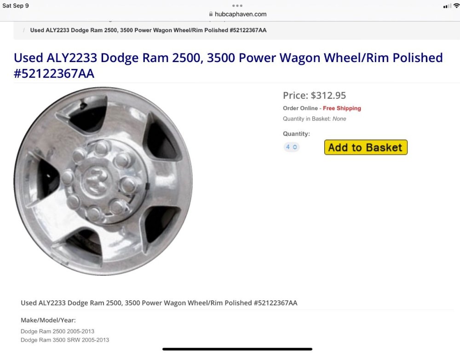Screen dimensions: 460x354
Task: Open the quantity dropdown showing 4
Action: click(x=291, y=147)
